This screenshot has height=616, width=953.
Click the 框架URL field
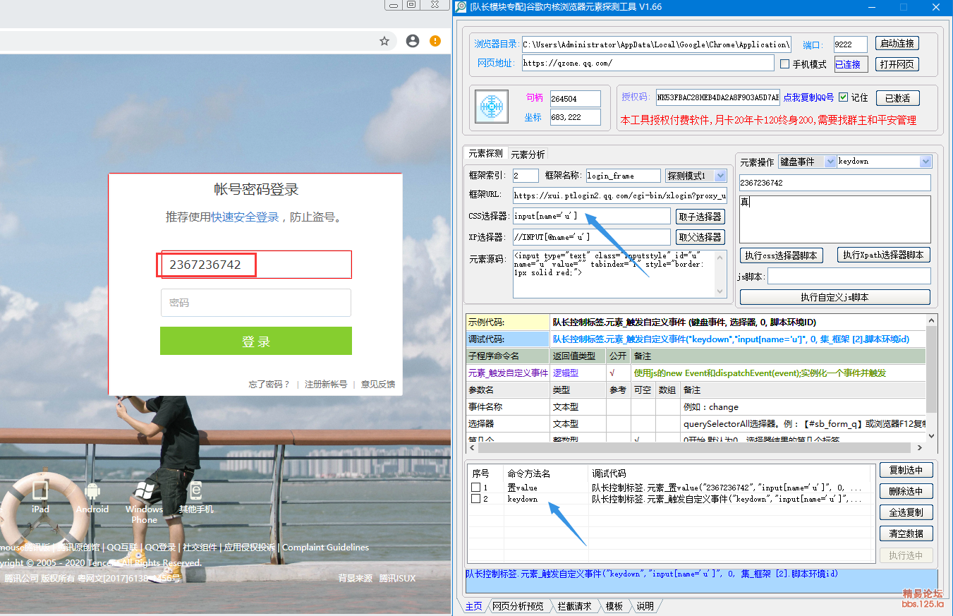coord(619,195)
